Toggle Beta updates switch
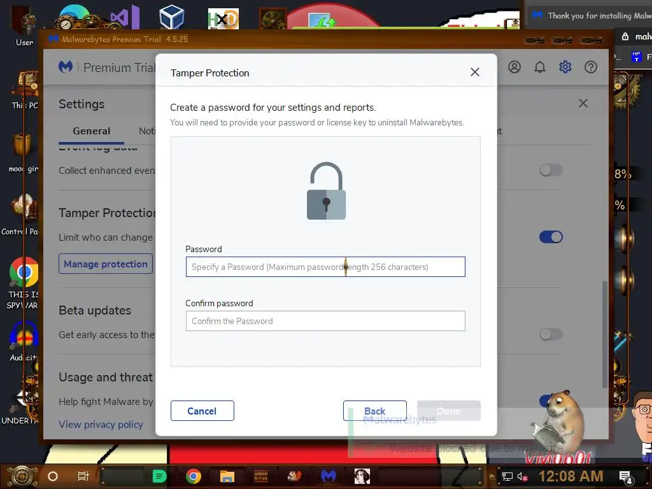 point(551,334)
